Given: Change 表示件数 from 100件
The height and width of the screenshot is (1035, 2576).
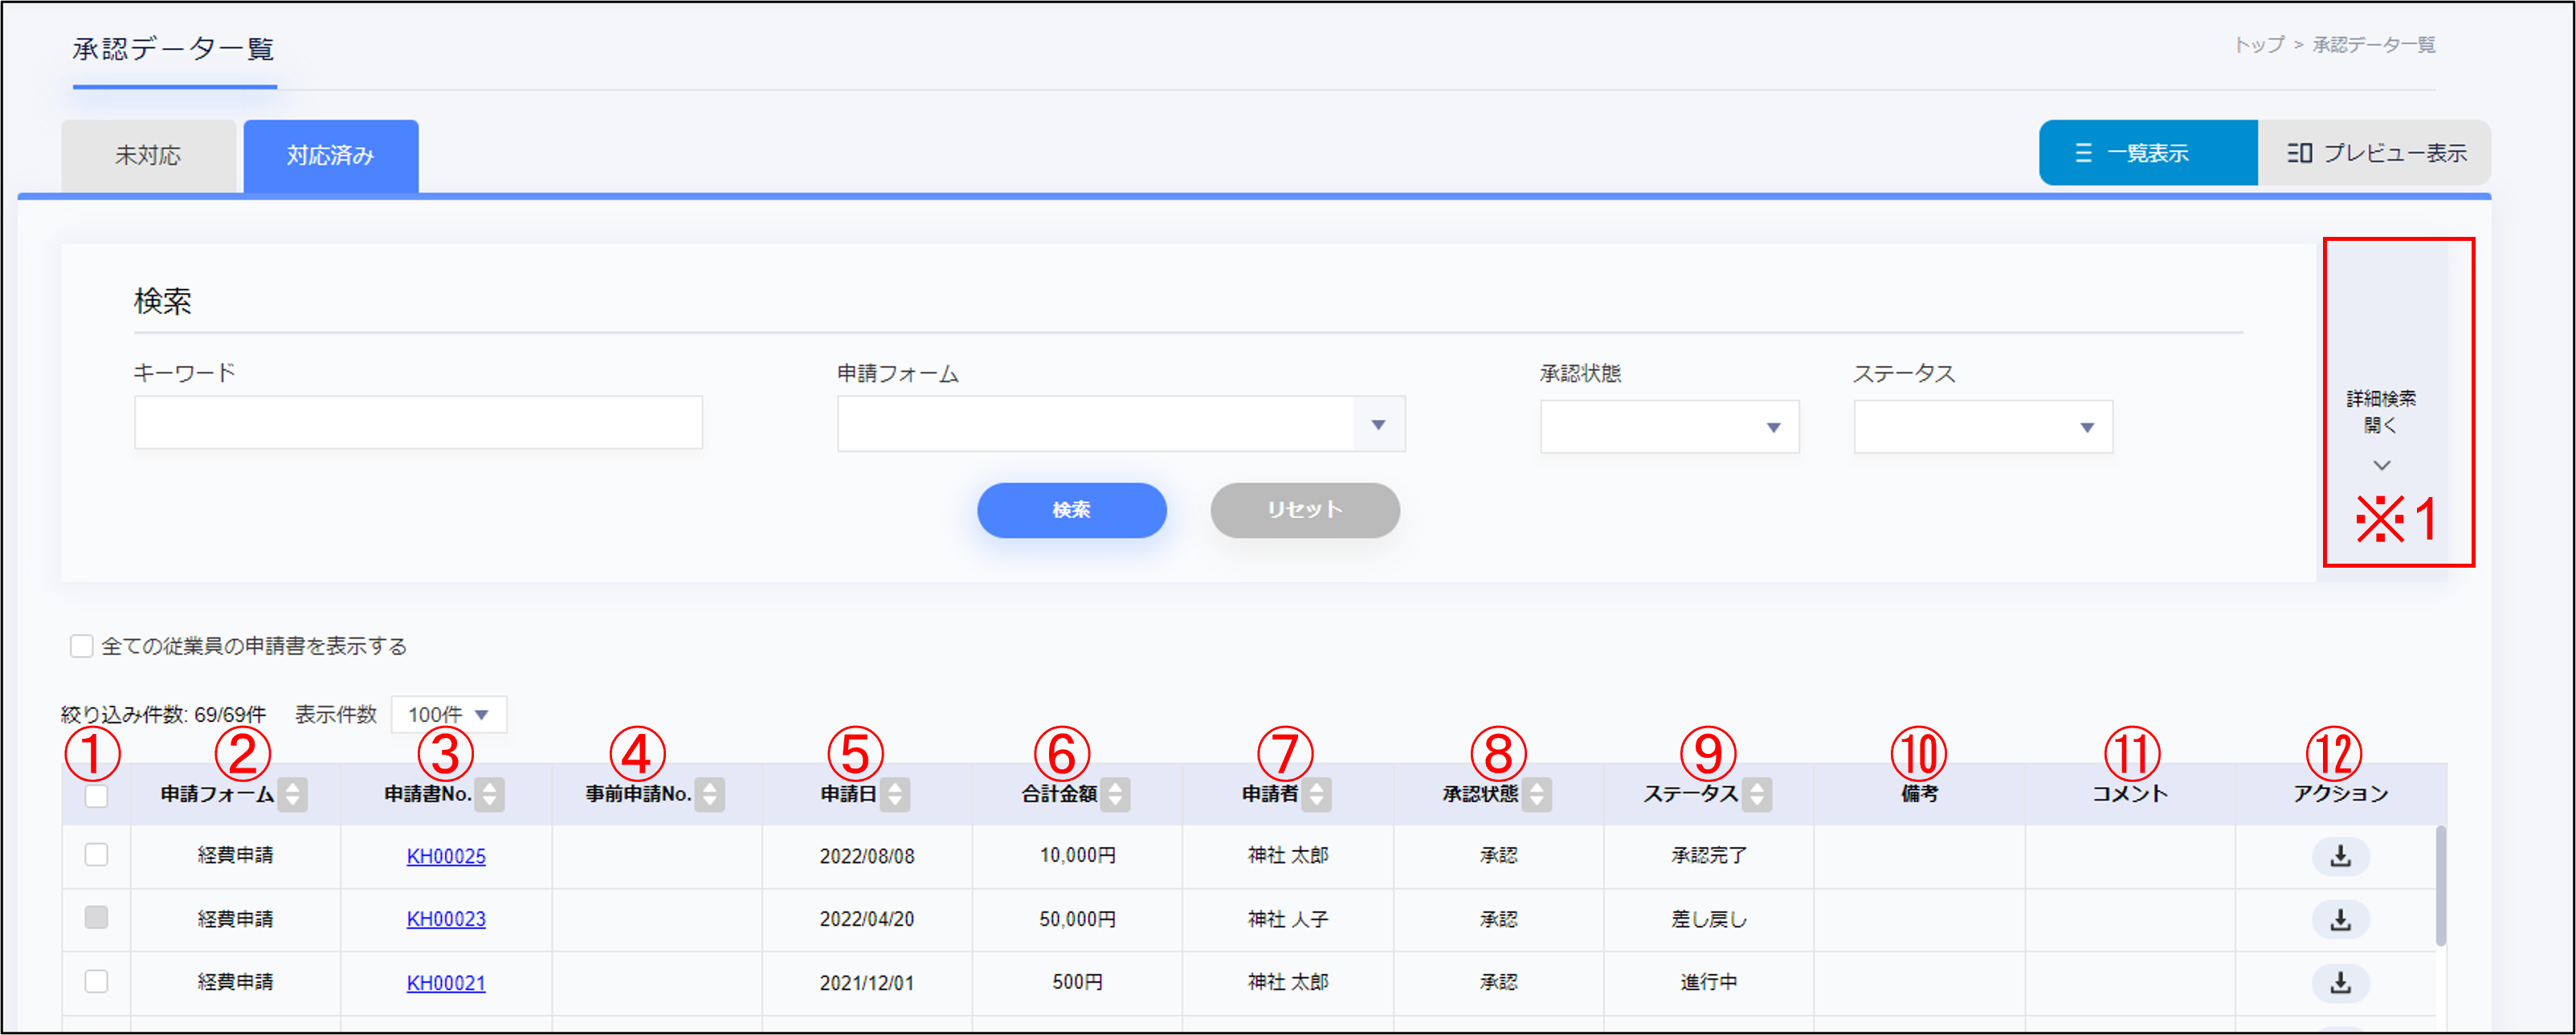Looking at the screenshot, I should click(449, 714).
